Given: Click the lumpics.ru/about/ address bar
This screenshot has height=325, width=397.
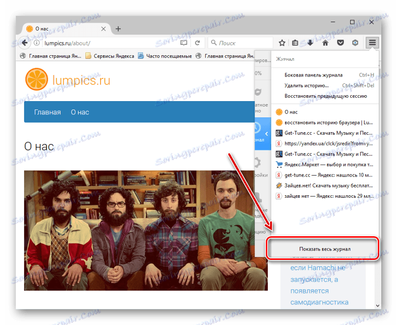Looking at the screenshot, I should (x=111, y=43).
